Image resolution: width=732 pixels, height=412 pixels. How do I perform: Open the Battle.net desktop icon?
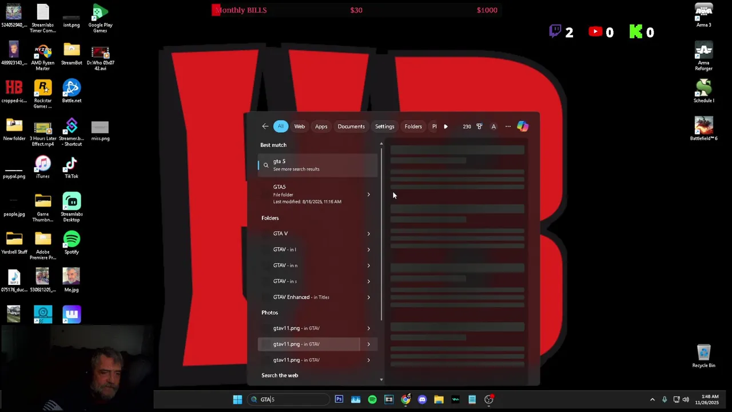[71, 91]
